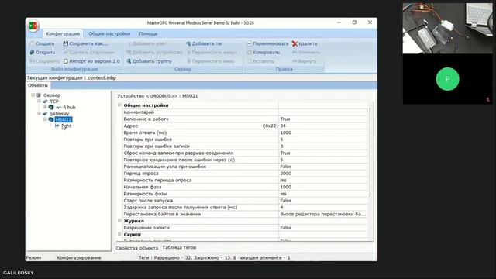496x279 pixels.
Task: Switch to the Общие настройки ribbon tab
Action: (109, 33)
